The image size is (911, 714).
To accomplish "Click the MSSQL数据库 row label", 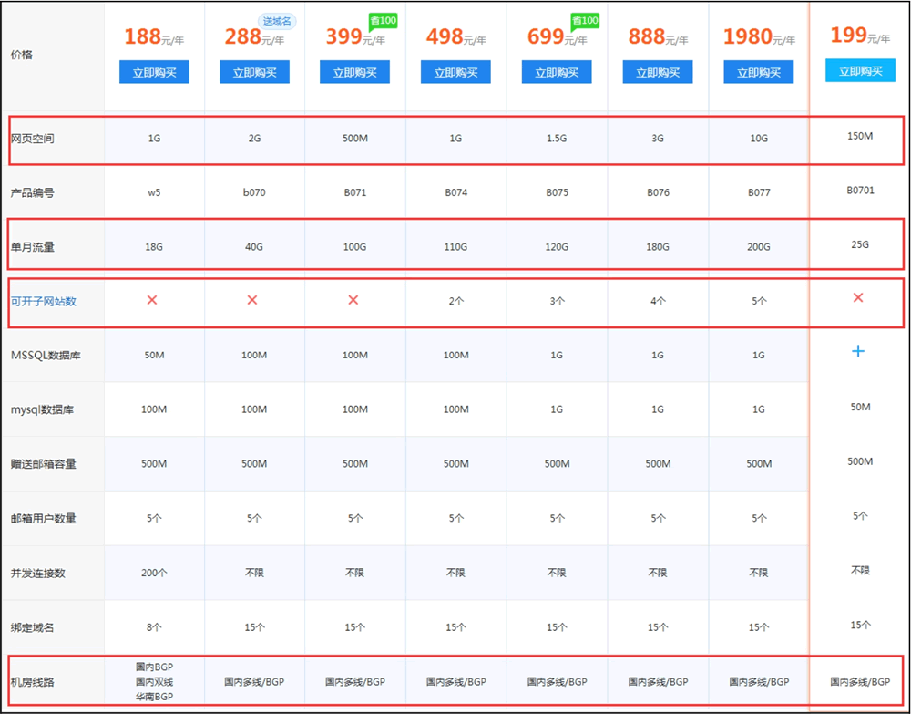I will click(x=46, y=356).
